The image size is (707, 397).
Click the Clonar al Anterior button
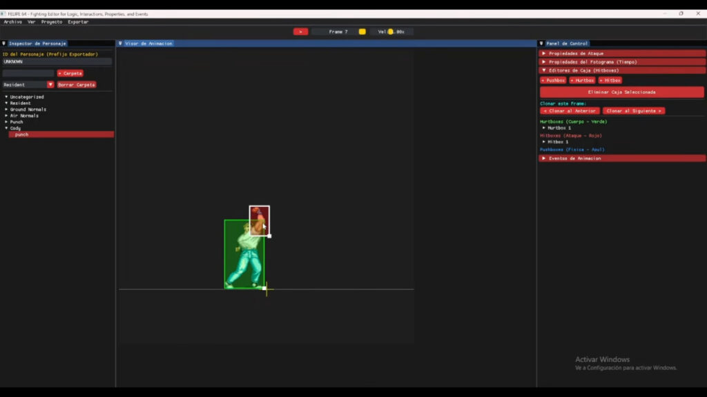pos(570,111)
